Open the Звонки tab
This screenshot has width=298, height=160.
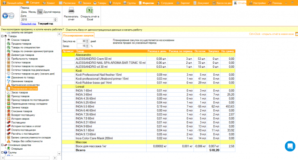coord(85,3)
